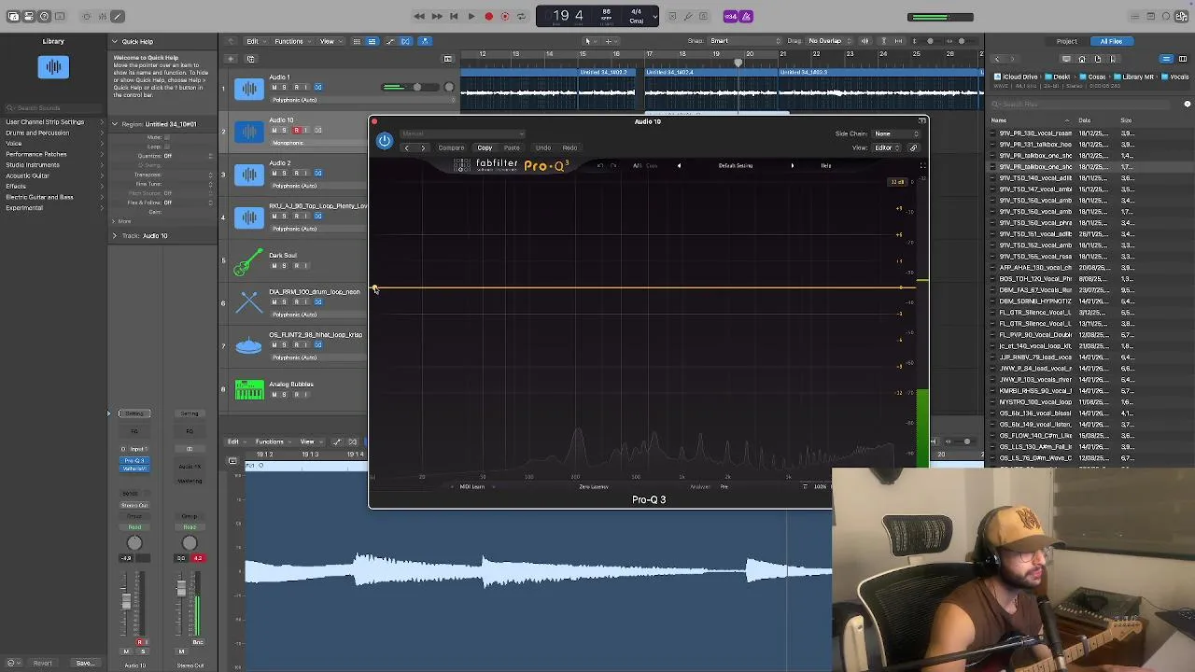Click Compare in the plugin header
The height and width of the screenshot is (672, 1195).
(x=451, y=147)
